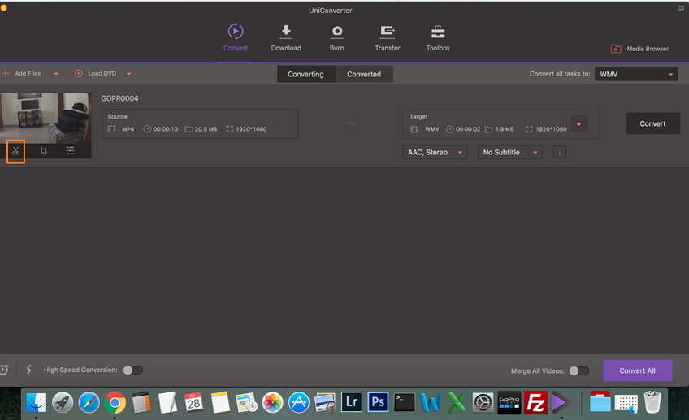This screenshot has height=420, width=689.
Task: Click the info button beside No Subtitle
Action: pyautogui.click(x=559, y=153)
